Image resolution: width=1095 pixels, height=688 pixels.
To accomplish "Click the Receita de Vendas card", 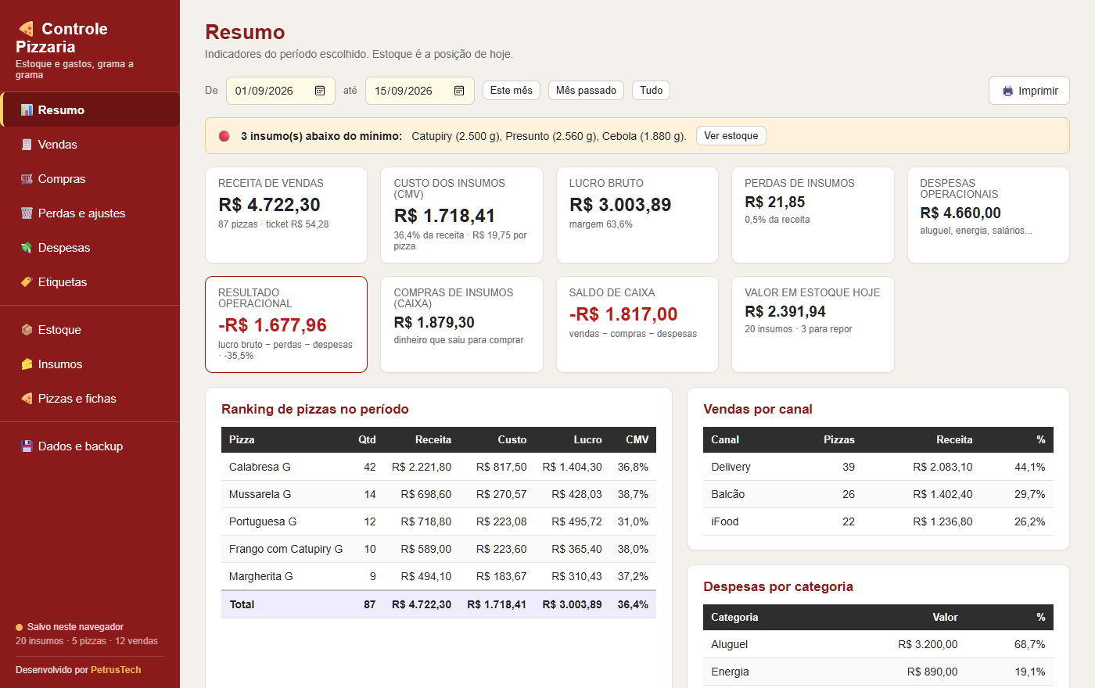I will pyautogui.click(x=286, y=215).
